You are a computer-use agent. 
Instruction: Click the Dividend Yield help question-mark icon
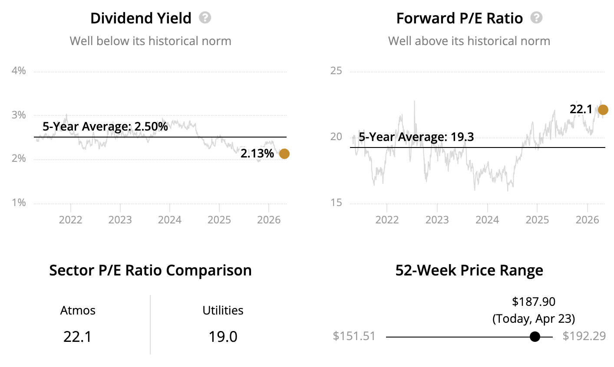[205, 18]
